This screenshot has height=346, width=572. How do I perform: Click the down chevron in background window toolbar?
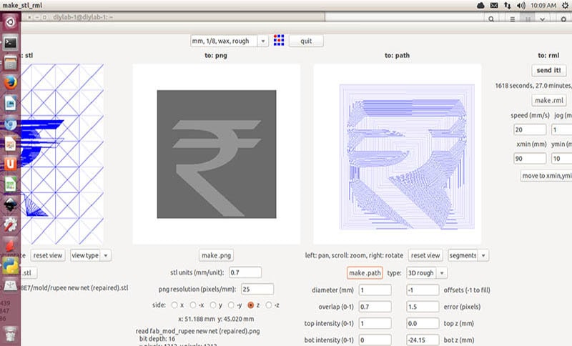coord(543,19)
